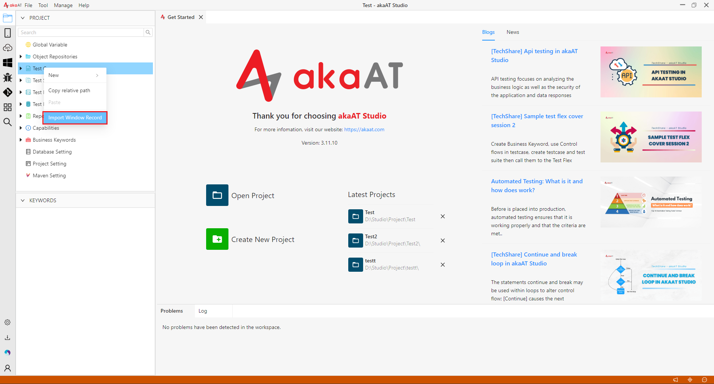Open the Windows sidebar icon

coord(7,62)
